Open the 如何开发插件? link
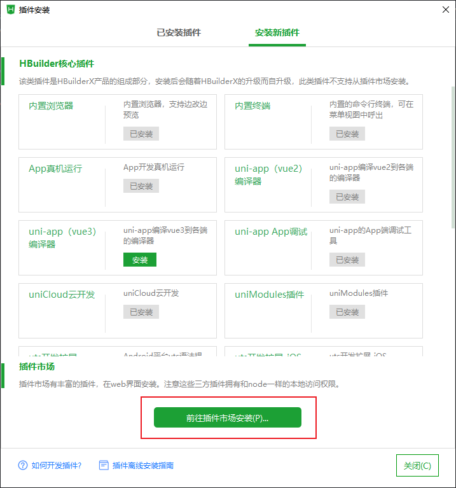This screenshot has height=488, width=456. (57, 465)
